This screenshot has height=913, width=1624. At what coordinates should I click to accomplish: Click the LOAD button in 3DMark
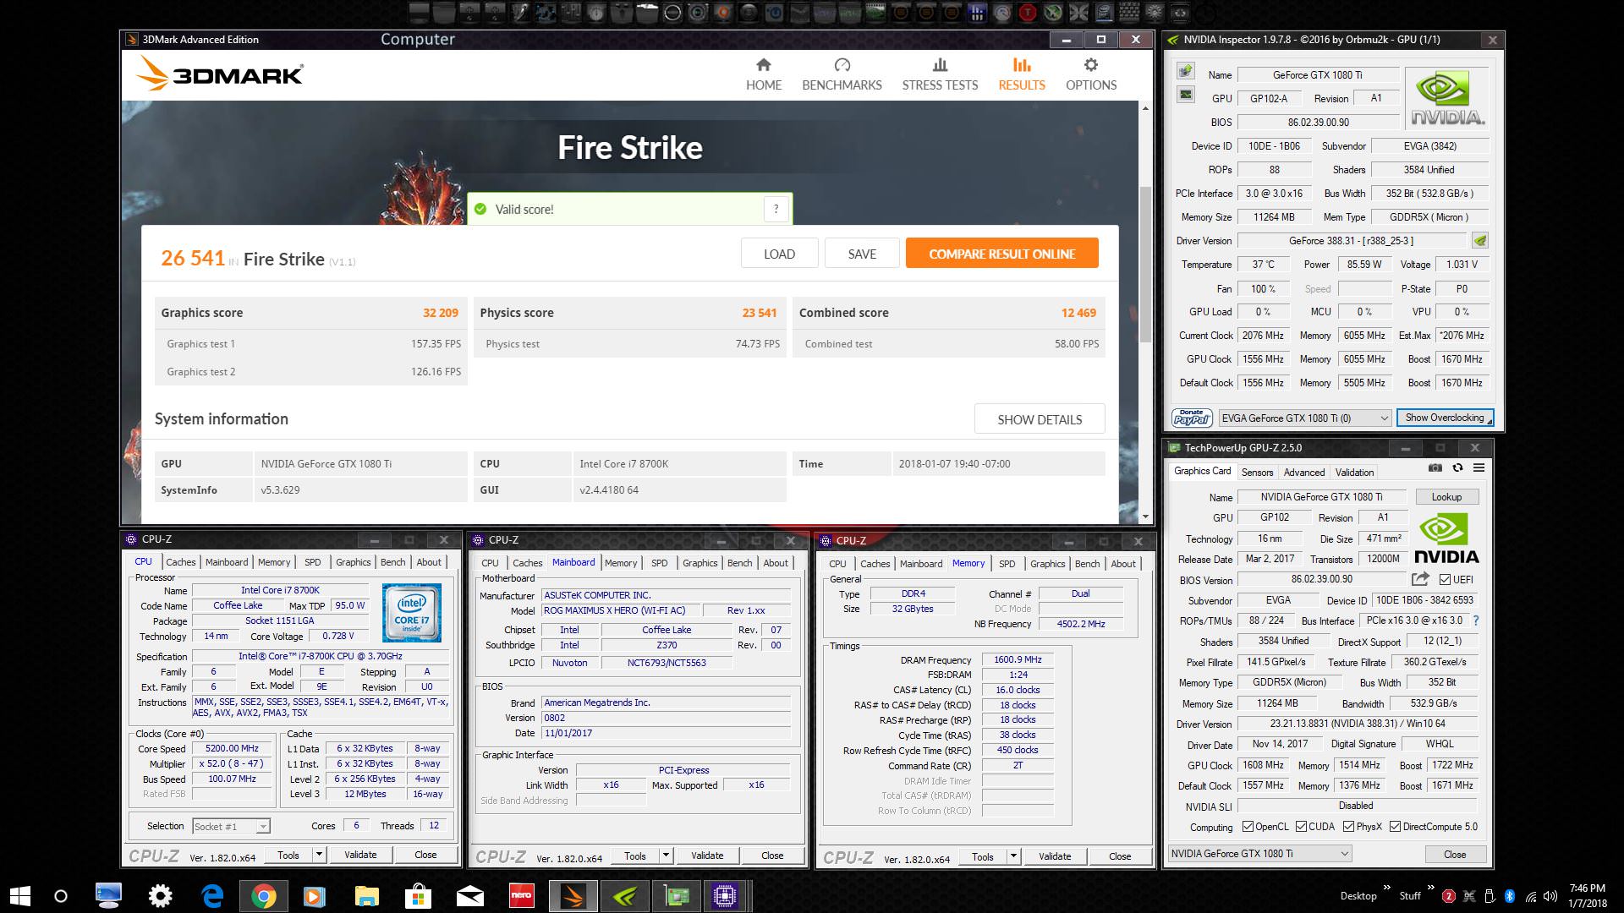(x=779, y=254)
